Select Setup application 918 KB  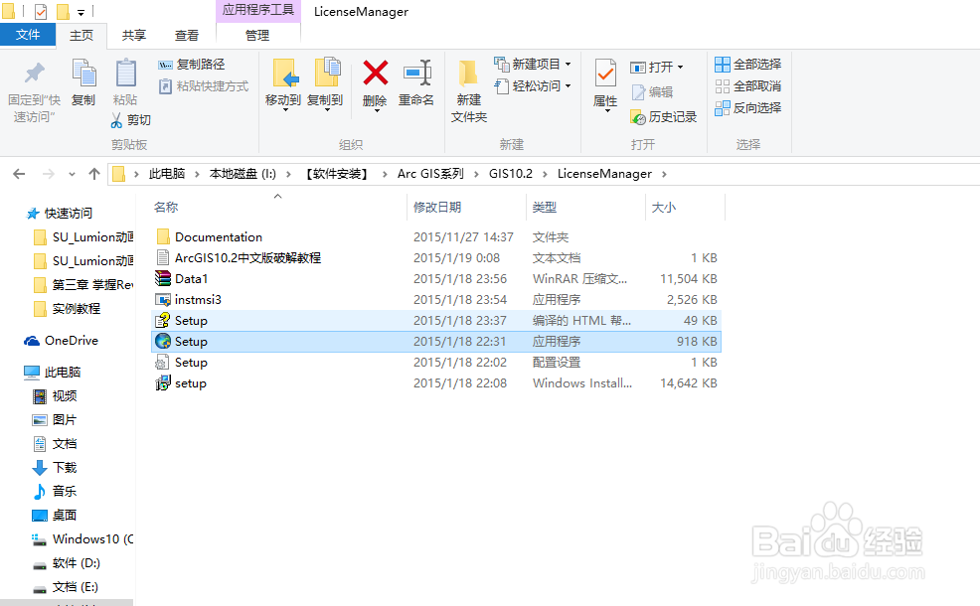pos(436,342)
